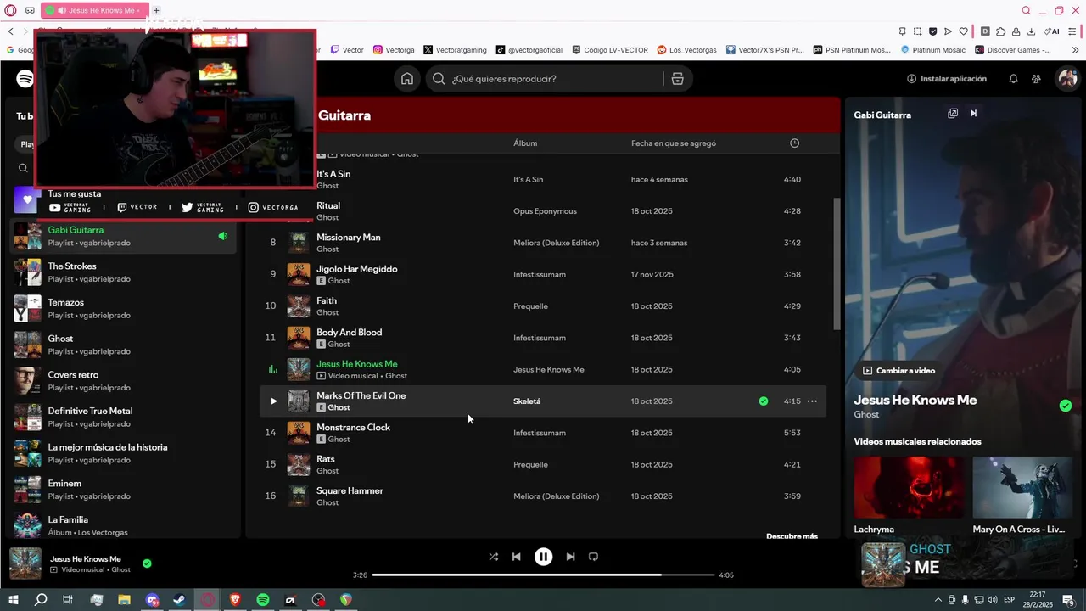Open Ghost artist link in side panel
This screenshot has height=611, width=1086.
tap(866, 415)
